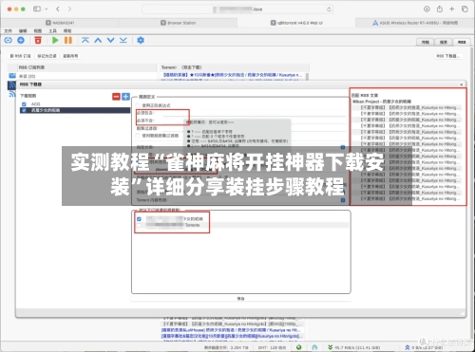The width and height of the screenshot is (475, 352).
Task: Click the alternative speed limits icon in status bar
Action: [314, 347]
